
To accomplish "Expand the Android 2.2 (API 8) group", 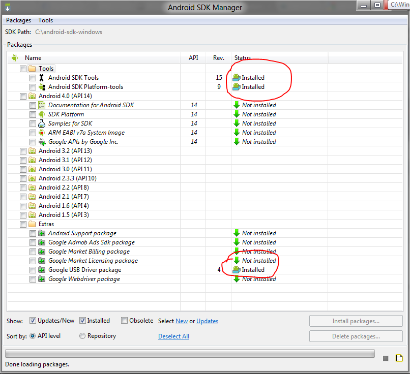I will point(64,188).
